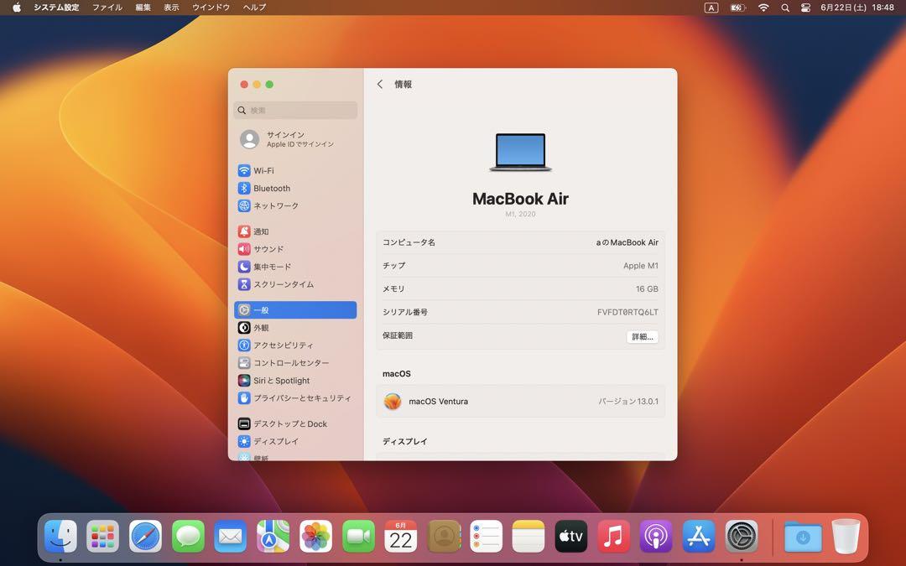Open App Store from the Dock
906x566 pixels.
pos(699,537)
